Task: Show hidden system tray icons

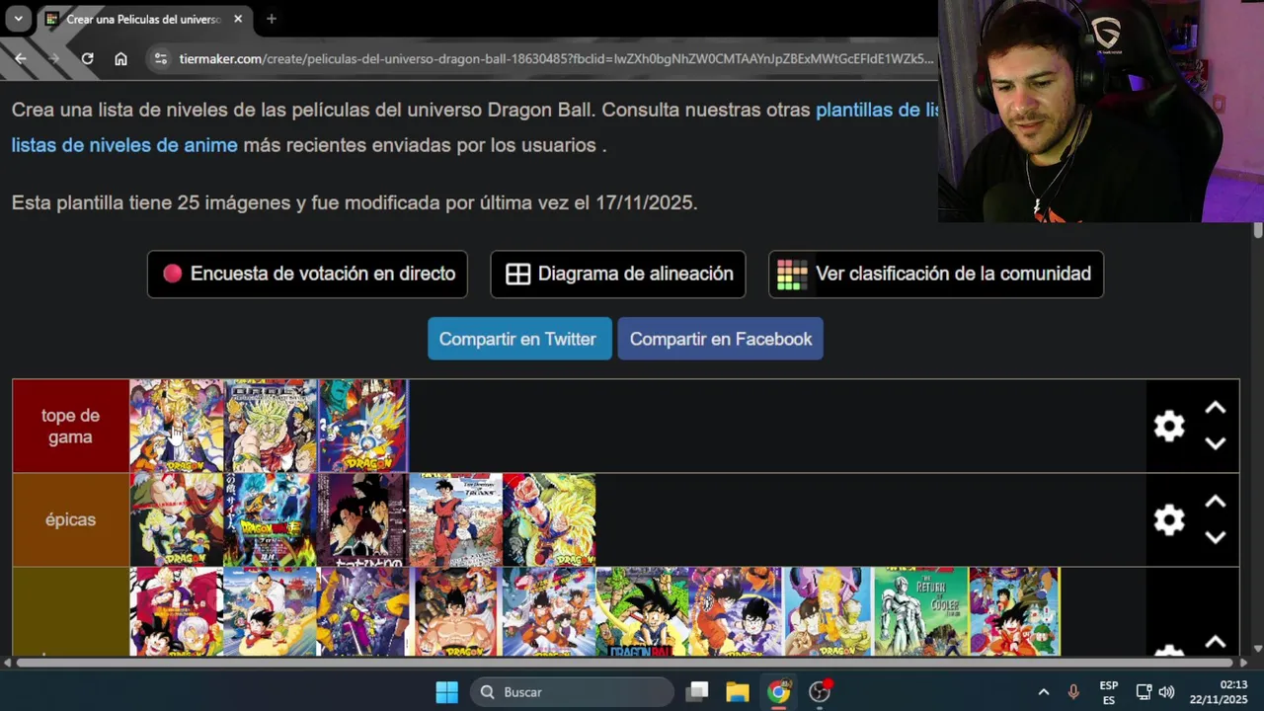Action: tap(1043, 692)
